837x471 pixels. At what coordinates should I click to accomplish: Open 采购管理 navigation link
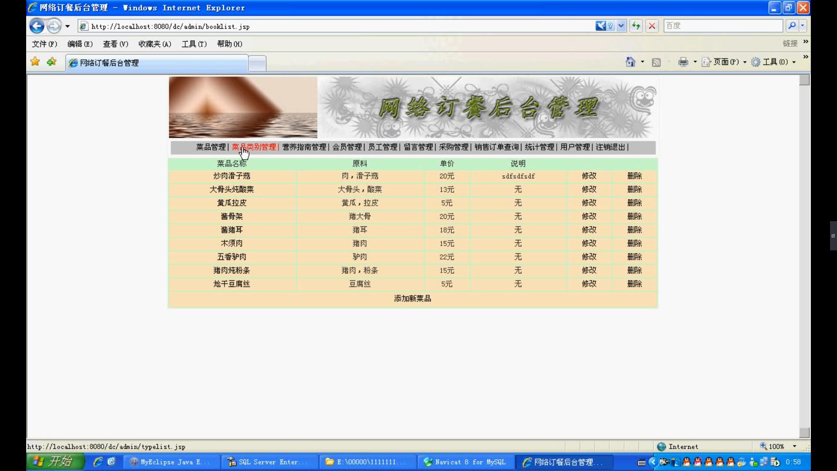[454, 147]
